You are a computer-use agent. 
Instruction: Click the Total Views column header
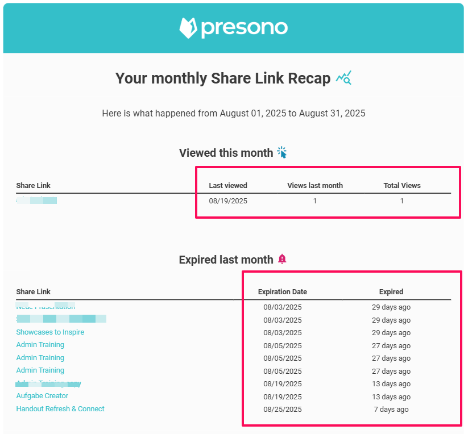(x=402, y=186)
